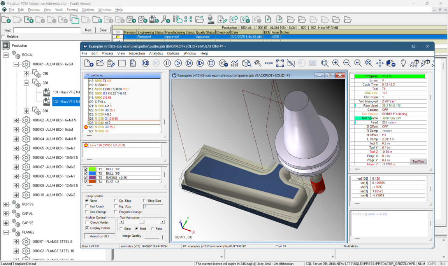Activate the Zoom In magnifier tool
The width and height of the screenshot is (448, 266).
(336, 63)
